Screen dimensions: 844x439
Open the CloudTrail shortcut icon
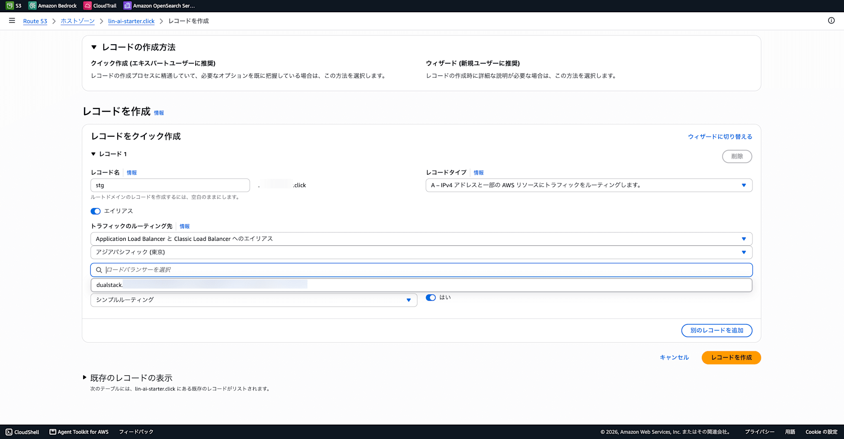87,6
